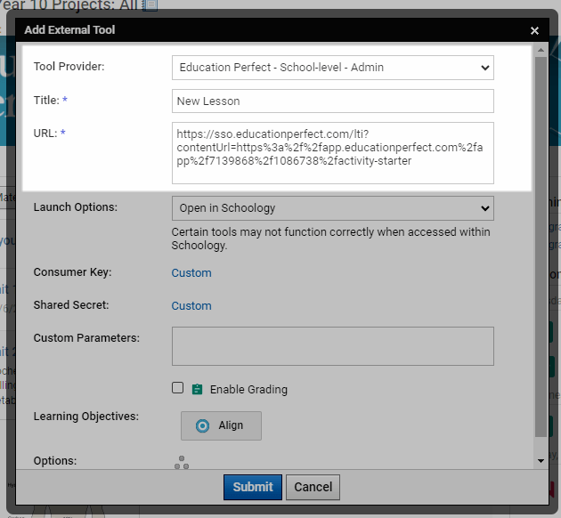Viewport: 561px width, 518px height.
Task: Cancel adding the external tool
Action: click(x=313, y=487)
